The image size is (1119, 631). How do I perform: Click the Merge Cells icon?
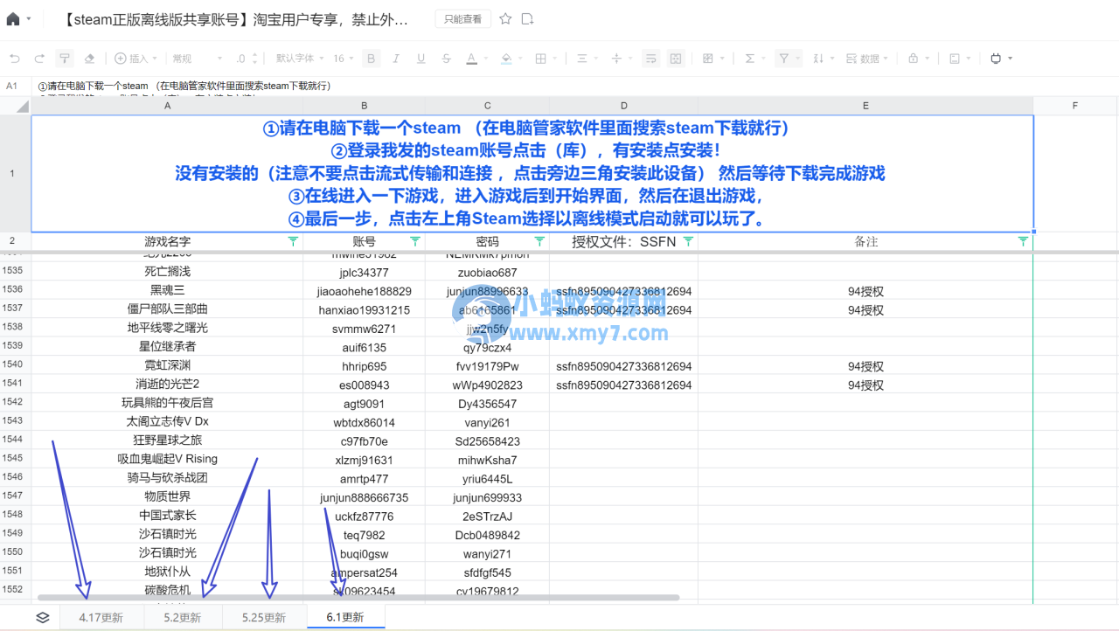tap(675, 58)
